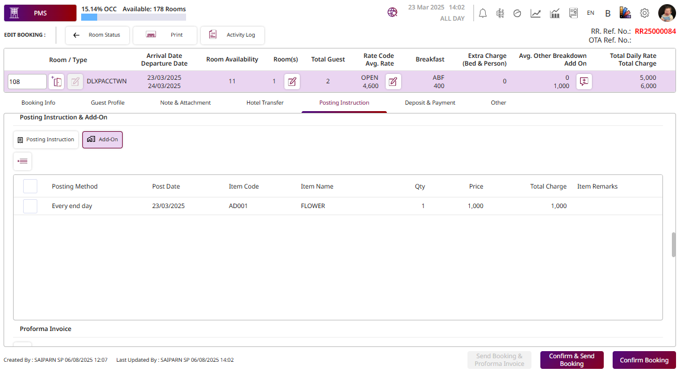The height and width of the screenshot is (373, 679).
Task: Edit the number of rooms
Action: coord(292,82)
